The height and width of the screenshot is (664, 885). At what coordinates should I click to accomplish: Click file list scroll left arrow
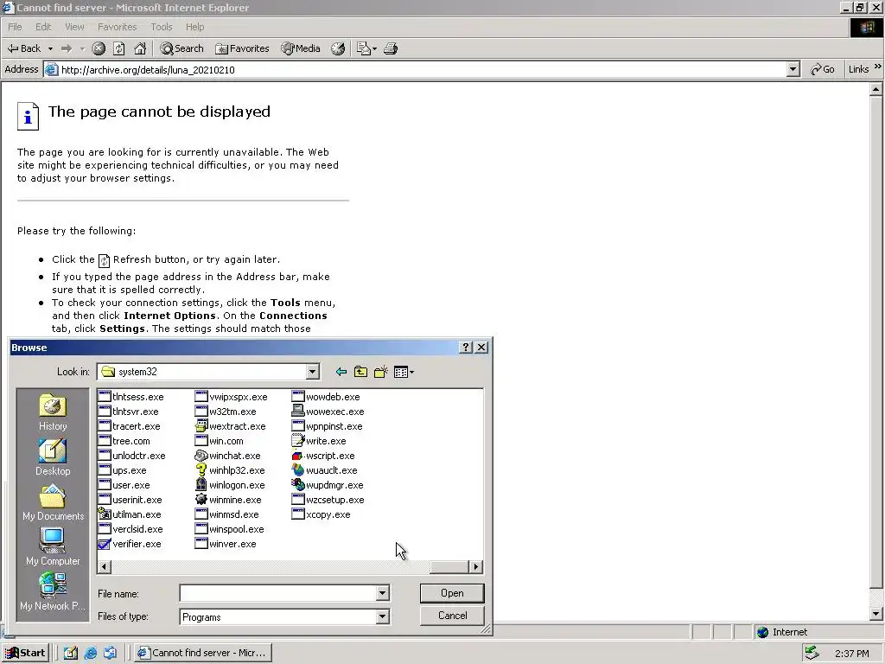tap(104, 566)
